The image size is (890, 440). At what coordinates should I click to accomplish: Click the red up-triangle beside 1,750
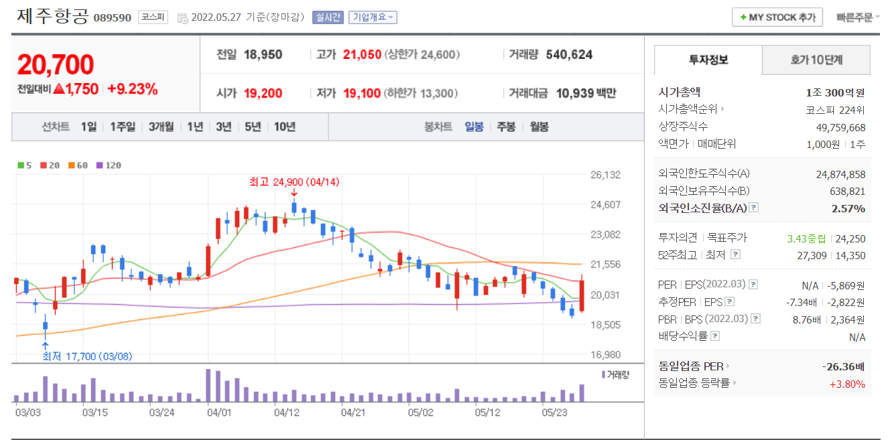click(x=58, y=88)
